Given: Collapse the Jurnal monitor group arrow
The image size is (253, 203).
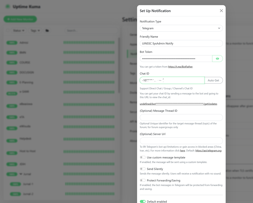Looking at the screenshot, I should (21, 174).
